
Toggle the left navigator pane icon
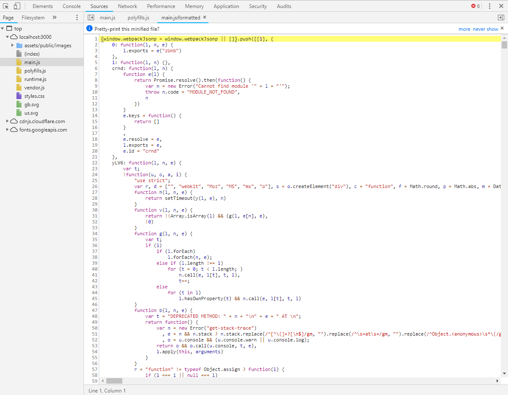tap(91, 18)
